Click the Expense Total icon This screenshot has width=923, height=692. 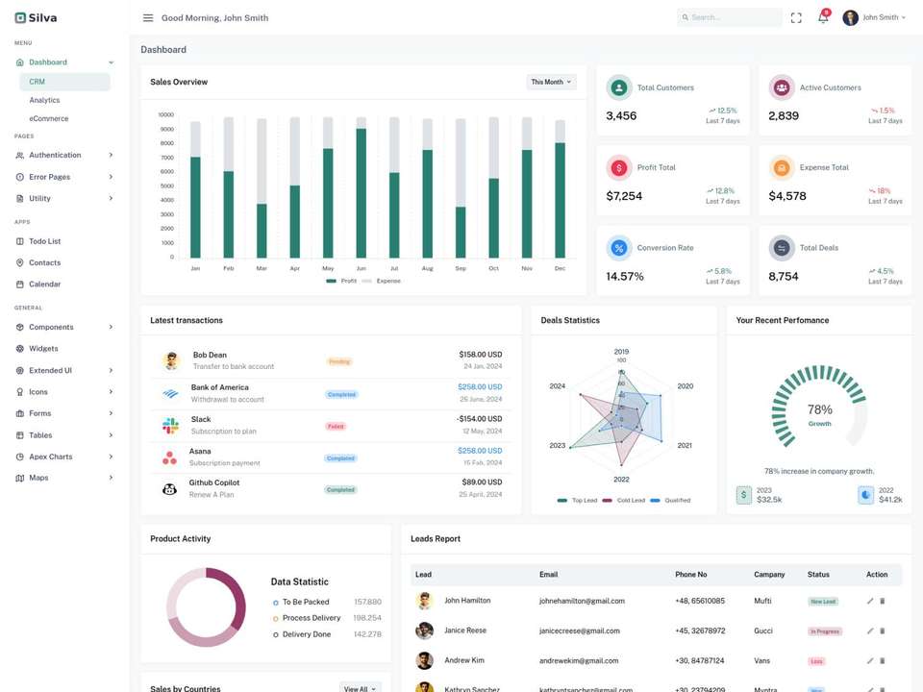click(781, 167)
